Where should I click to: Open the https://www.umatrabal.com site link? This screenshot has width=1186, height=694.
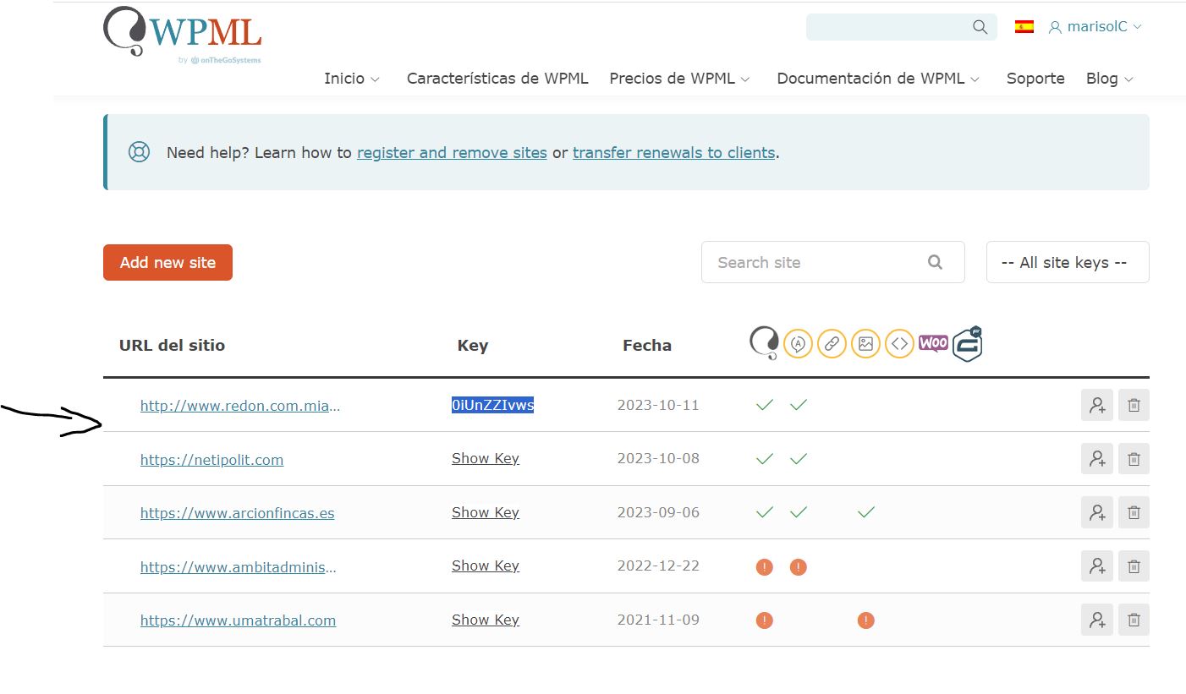[238, 620]
